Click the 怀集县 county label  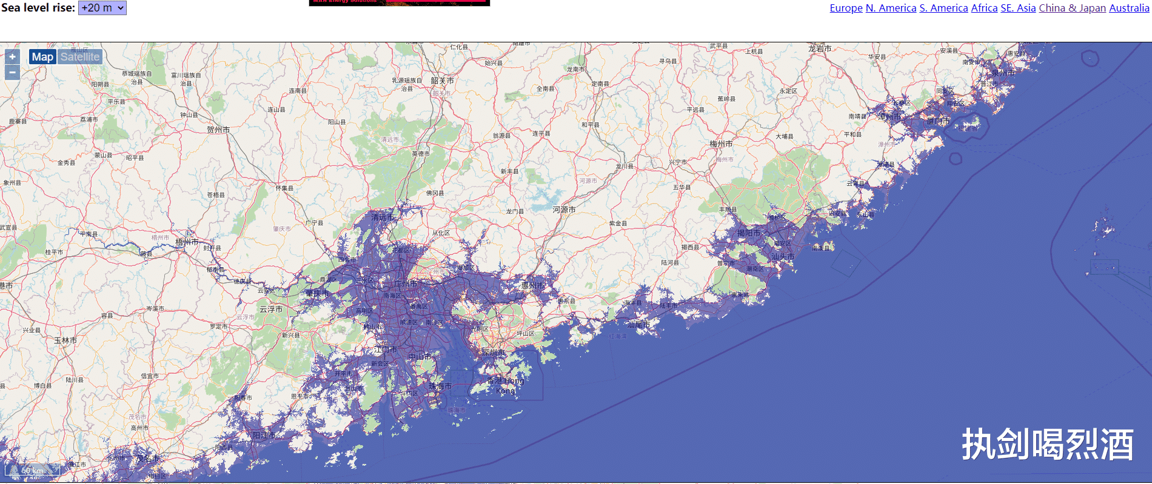pos(284,188)
